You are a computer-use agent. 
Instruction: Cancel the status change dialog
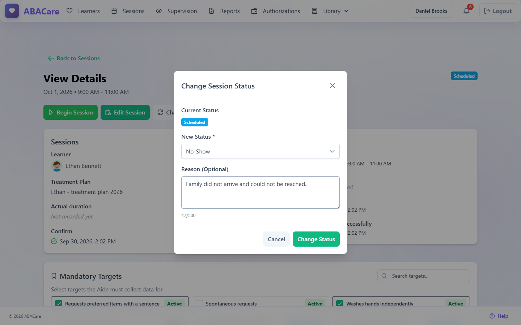point(276,239)
